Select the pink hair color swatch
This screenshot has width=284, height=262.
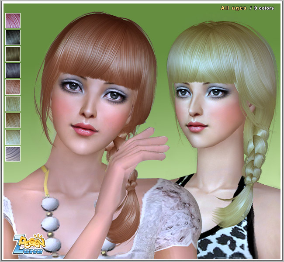pos(13,21)
